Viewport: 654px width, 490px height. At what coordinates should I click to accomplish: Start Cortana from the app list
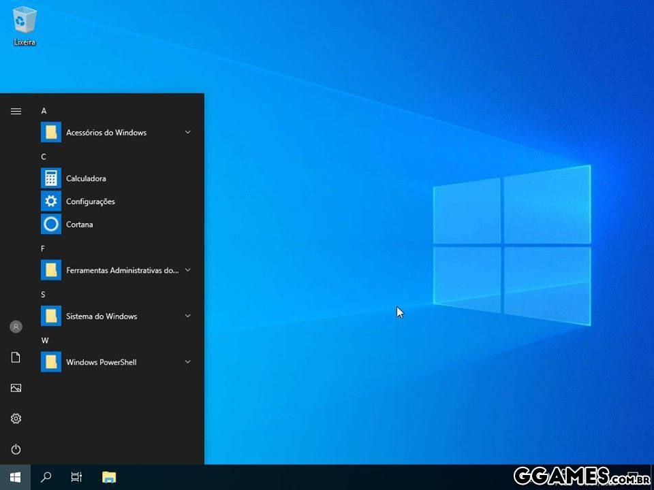pos(79,224)
